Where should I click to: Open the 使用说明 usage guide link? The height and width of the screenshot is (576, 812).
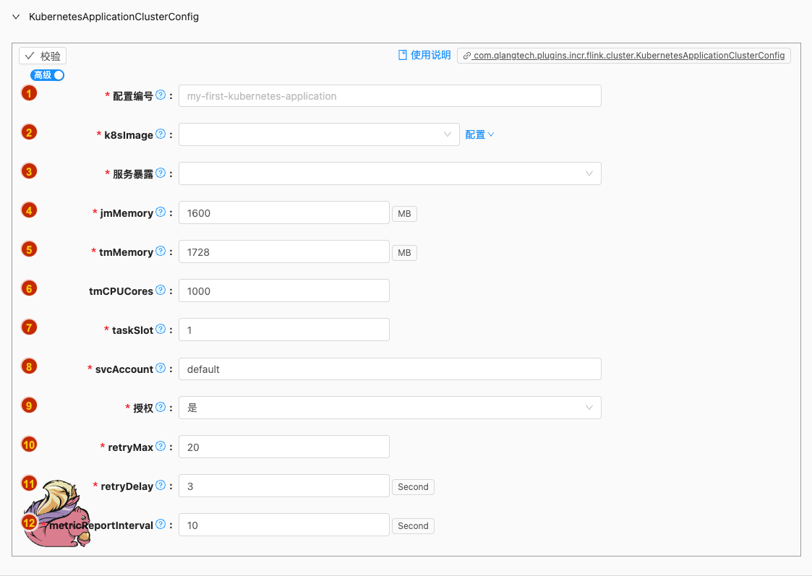tap(424, 56)
